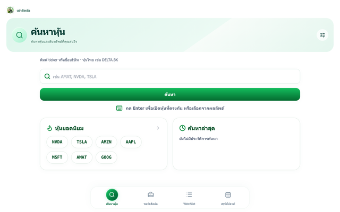Click the หุ้นยอดนิยม section title

(69, 128)
